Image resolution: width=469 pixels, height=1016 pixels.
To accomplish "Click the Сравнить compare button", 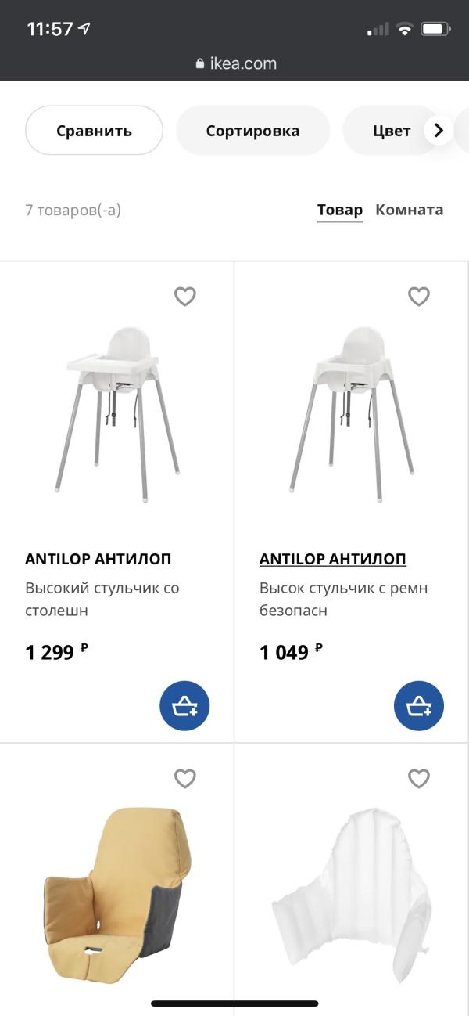I will (x=94, y=131).
